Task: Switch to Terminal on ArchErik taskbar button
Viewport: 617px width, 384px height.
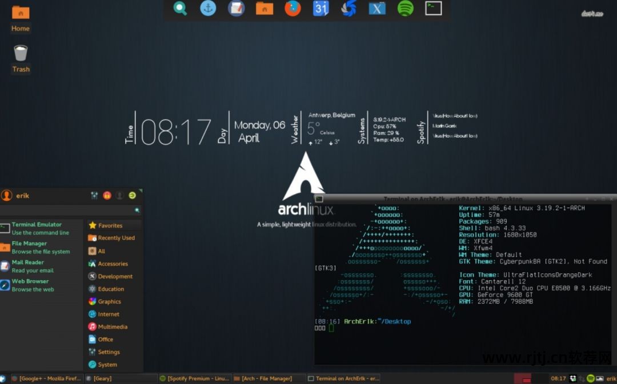Action: (x=343, y=378)
